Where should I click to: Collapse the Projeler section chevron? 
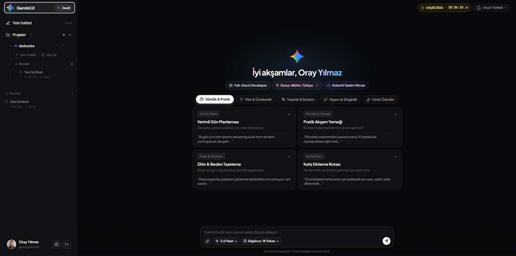click(70, 35)
